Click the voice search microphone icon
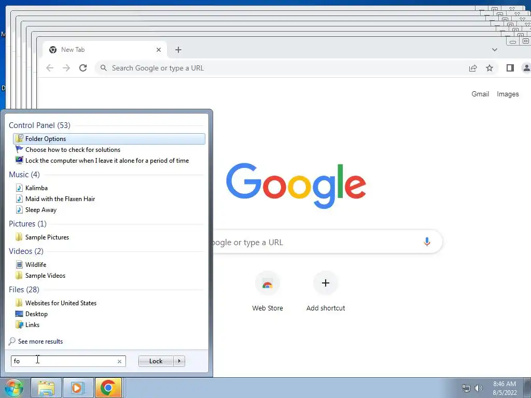 tap(427, 242)
